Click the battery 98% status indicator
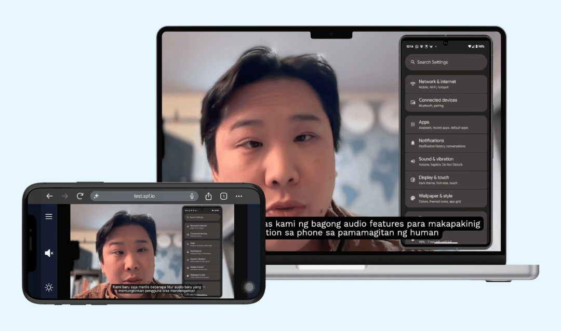 pos(479,47)
